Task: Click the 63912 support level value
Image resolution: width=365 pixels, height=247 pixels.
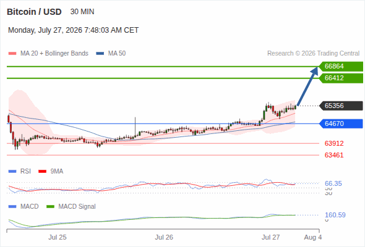Action: [x=334, y=143]
